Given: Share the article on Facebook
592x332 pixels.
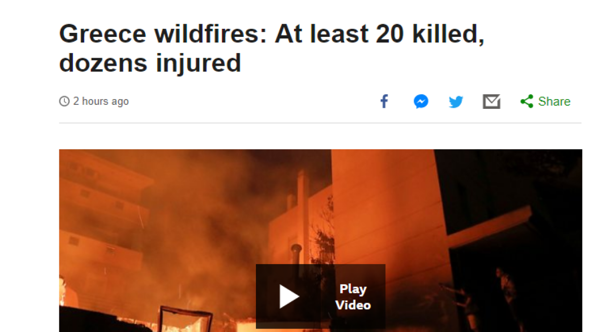Looking at the screenshot, I should click(x=384, y=101).
